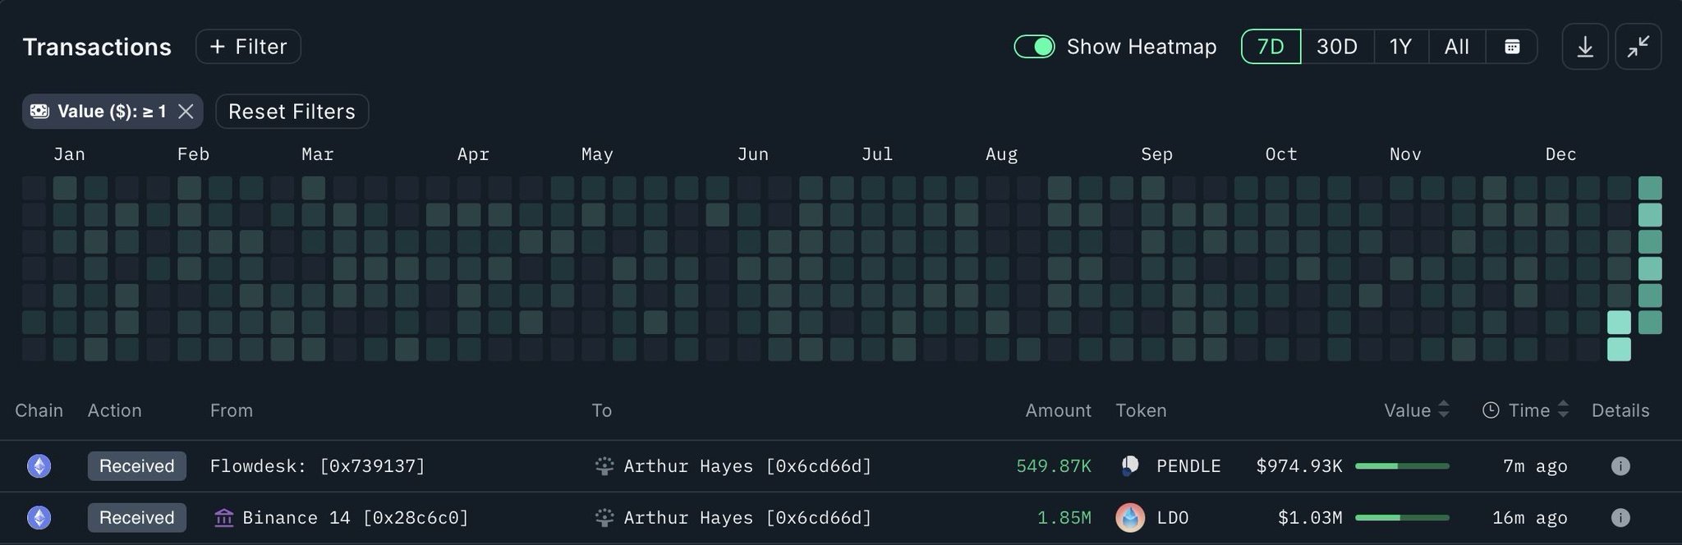Screen dimensions: 1682x545
Task: Click the PENDLE token icon
Action: click(x=1130, y=466)
